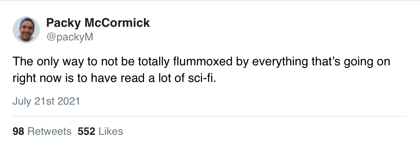
Task: Click the July 21st 2021 timestamp
Action: pyautogui.click(x=46, y=101)
